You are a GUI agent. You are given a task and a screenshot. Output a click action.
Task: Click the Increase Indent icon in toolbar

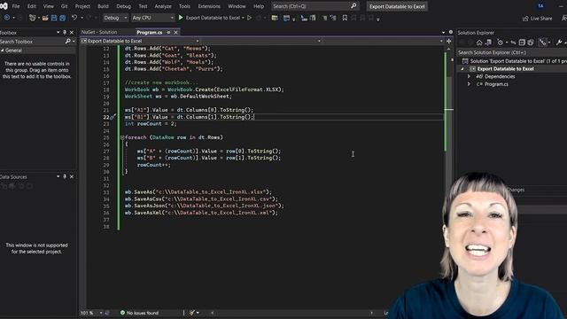[333, 18]
